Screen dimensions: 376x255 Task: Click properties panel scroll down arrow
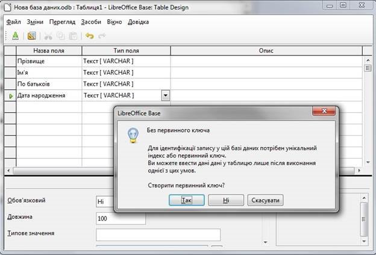click(265, 242)
